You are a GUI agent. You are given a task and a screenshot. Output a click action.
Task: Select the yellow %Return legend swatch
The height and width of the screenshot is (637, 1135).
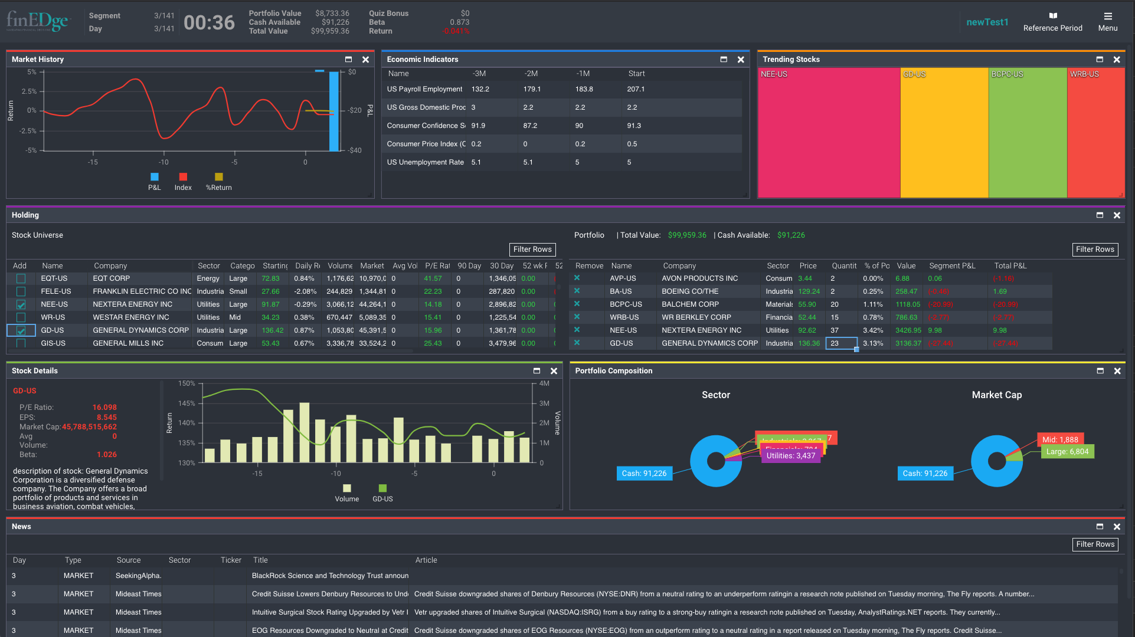[x=218, y=176]
